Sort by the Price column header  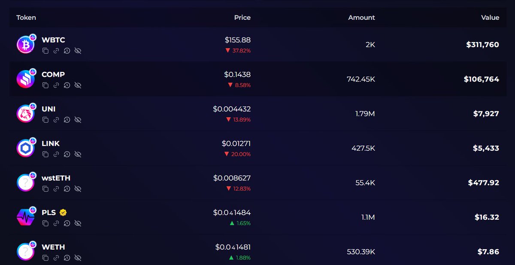[242, 18]
